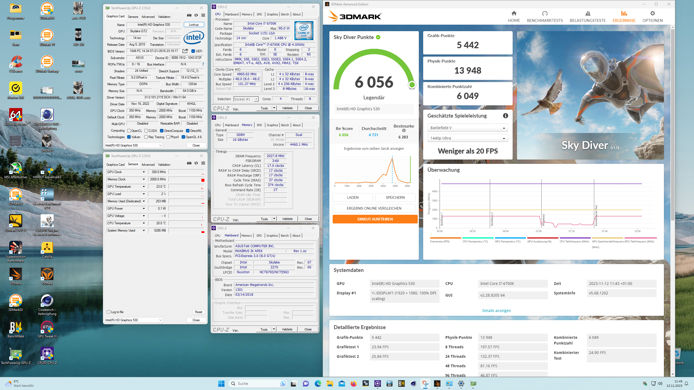Toggle the DirectCompute checkbox
The height and width of the screenshot is (390, 694).
pyautogui.click(x=162, y=131)
